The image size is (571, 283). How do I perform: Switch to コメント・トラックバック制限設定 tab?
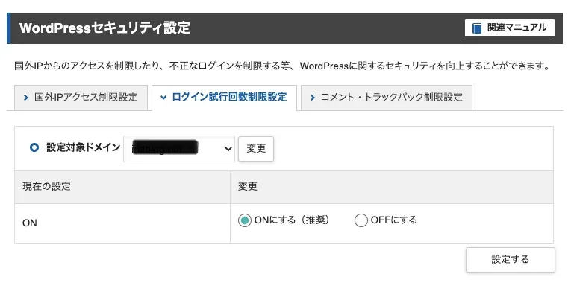pyautogui.click(x=387, y=98)
